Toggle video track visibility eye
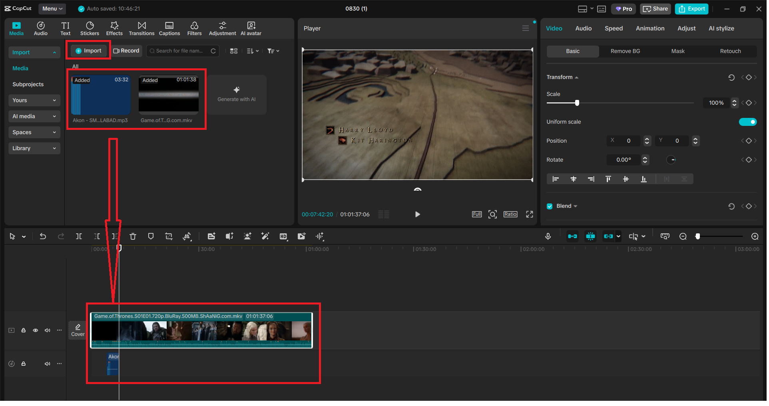The image size is (769, 406). pyautogui.click(x=36, y=330)
